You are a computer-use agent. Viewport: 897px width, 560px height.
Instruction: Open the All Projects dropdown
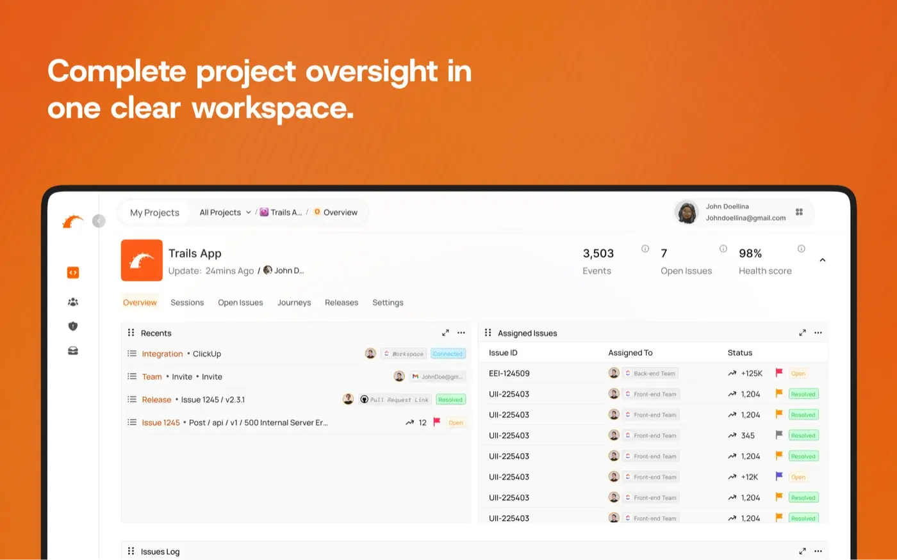(x=225, y=212)
